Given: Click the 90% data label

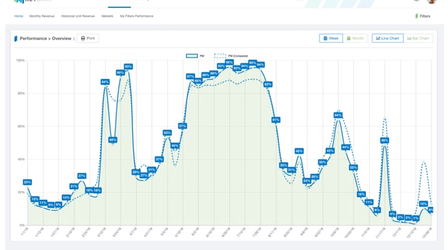Looking at the screenshot, I should point(120,73).
